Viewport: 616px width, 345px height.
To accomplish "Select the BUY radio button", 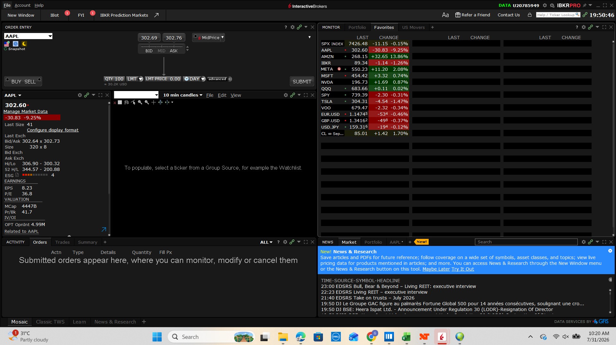I will click(x=7, y=79).
